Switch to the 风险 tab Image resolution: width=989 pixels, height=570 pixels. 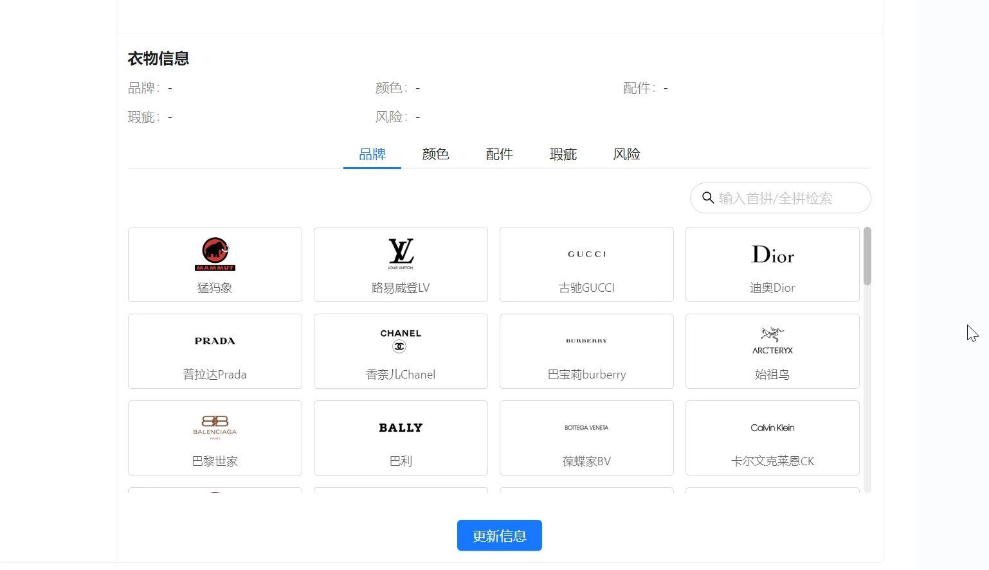click(x=627, y=154)
